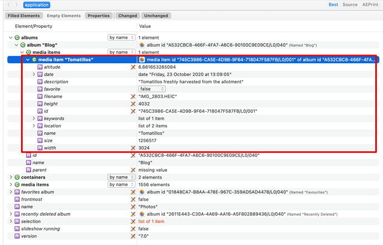Open by name dropdown for 1556 media items
This screenshot has width=383, height=245.
point(122,184)
